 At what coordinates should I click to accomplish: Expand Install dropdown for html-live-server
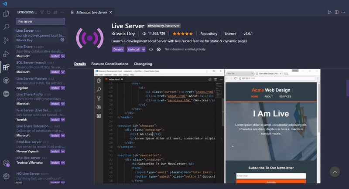click(63, 152)
